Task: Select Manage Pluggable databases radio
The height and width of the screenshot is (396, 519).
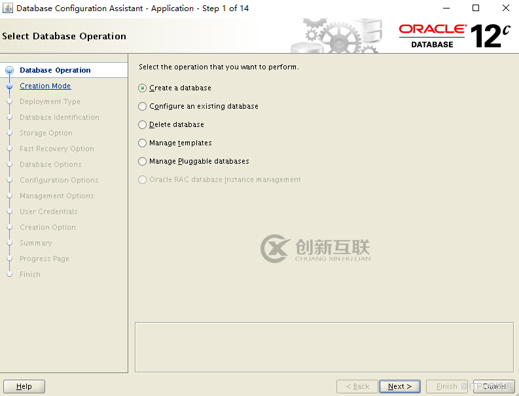Action: tap(194, 161)
